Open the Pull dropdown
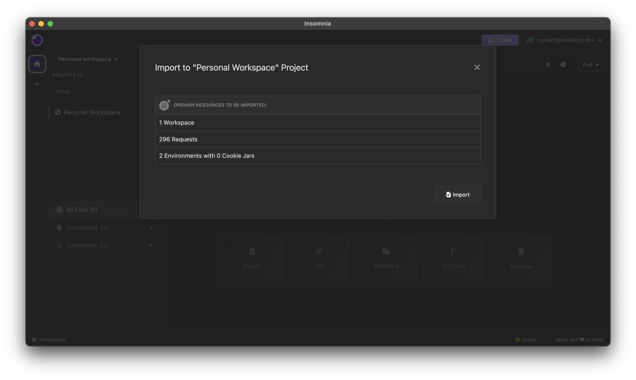Screen dimensions: 636x380 point(591,65)
